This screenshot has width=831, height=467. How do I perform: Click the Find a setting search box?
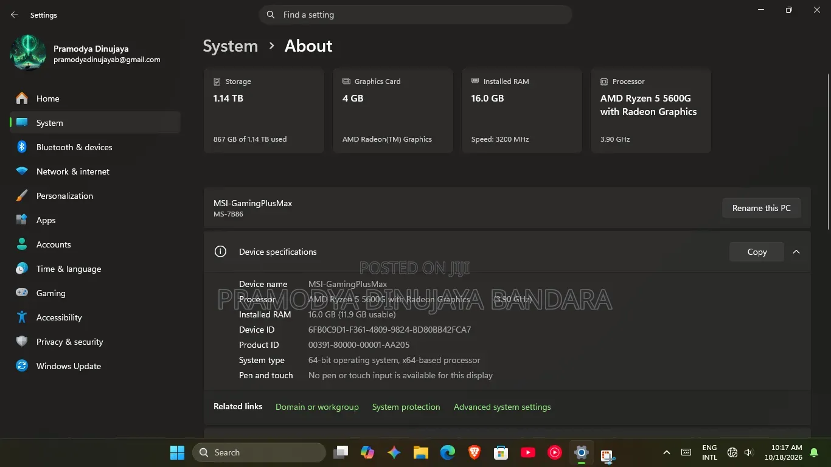click(415, 15)
